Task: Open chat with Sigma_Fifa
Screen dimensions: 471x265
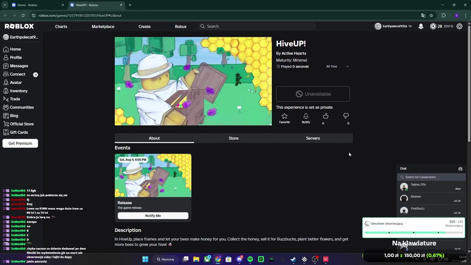Action: point(431,187)
